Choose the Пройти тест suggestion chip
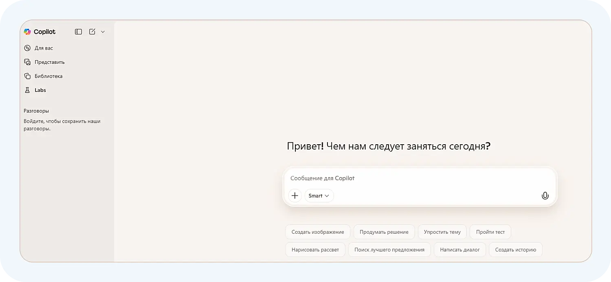 [x=490, y=232]
